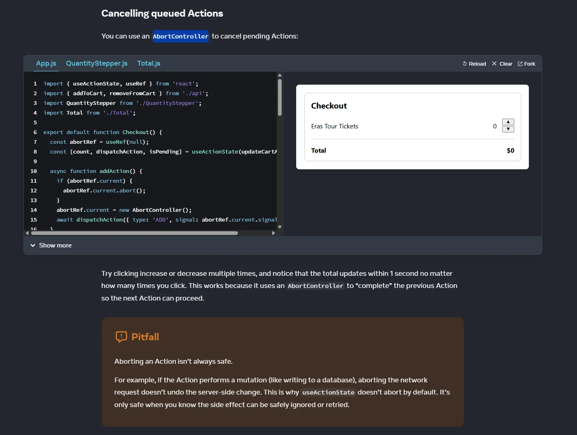This screenshot has width=577, height=435.
Task: Click the Clear (X) icon
Action: click(494, 64)
